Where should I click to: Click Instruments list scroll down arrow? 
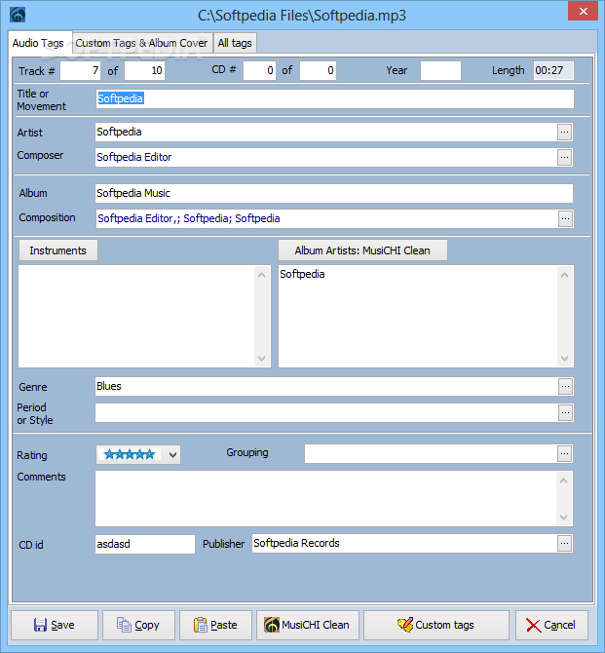(261, 358)
